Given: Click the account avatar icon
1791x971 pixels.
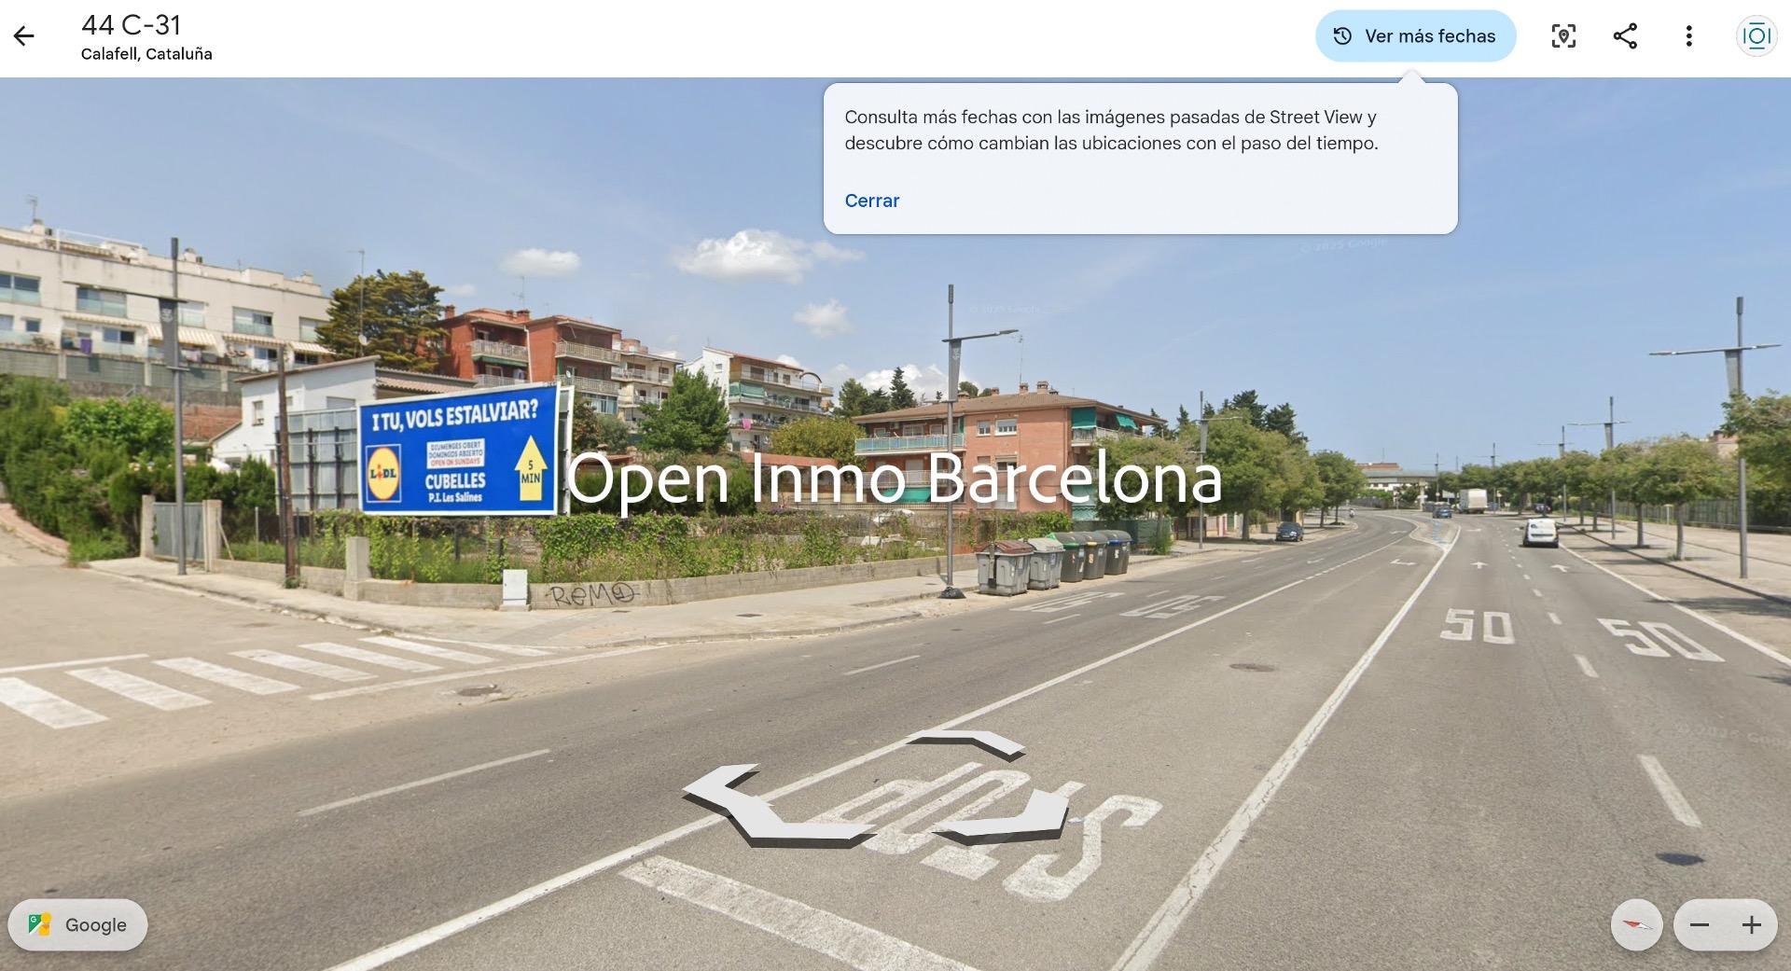Looking at the screenshot, I should tap(1756, 36).
